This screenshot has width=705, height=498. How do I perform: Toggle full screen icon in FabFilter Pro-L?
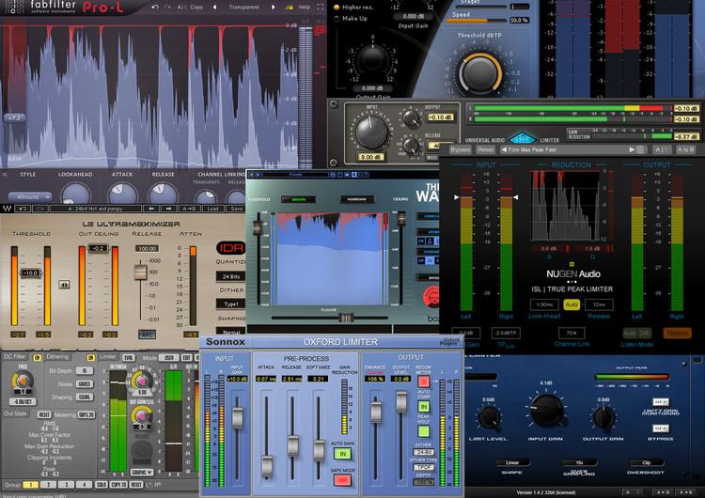tap(321, 8)
